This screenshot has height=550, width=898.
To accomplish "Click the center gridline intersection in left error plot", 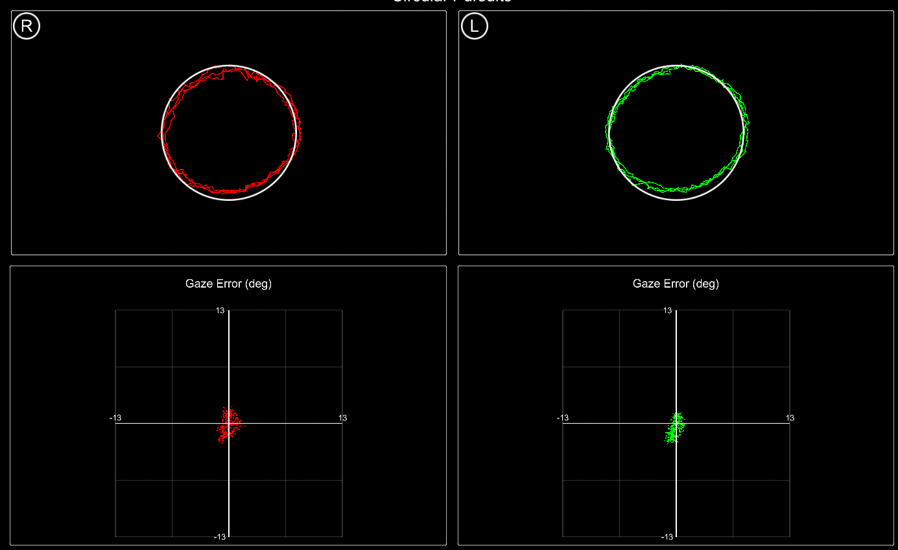I will 228,418.
